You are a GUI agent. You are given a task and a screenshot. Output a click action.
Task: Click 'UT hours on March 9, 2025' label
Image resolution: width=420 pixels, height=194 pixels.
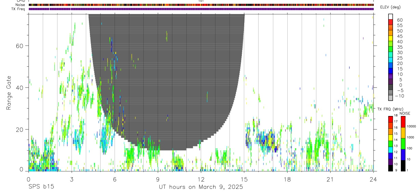(x=201, y=187)
